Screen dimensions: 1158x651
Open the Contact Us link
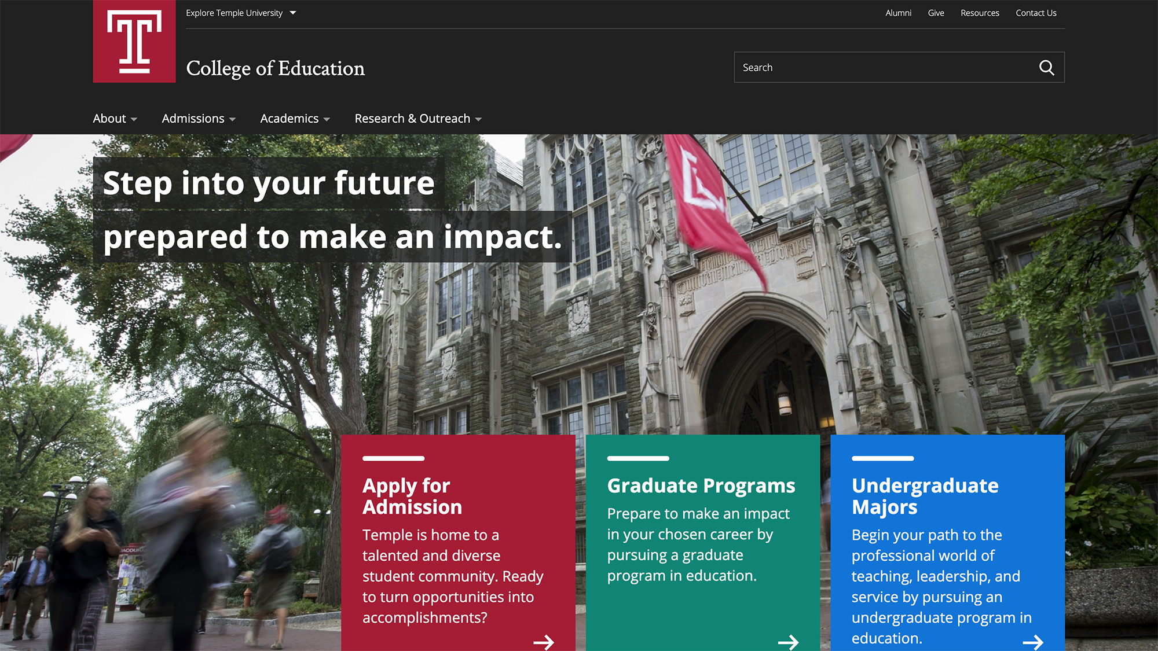pyautogui.click(x=1036, y=13)
